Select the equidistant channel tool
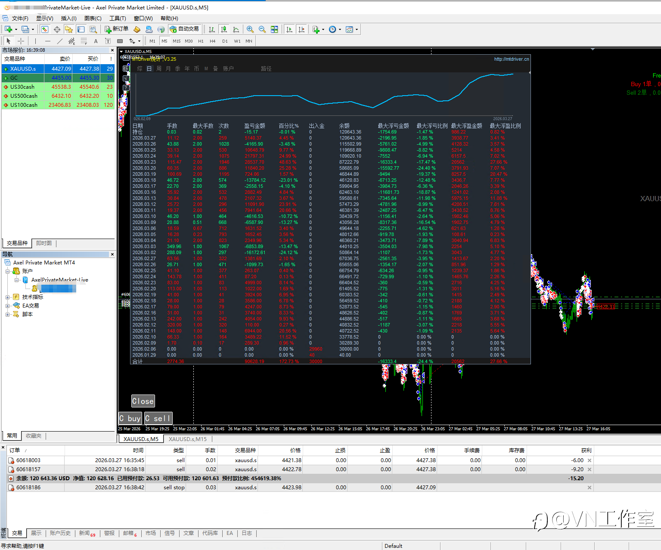This screenshot has width=661, height=550. [72, 41]
